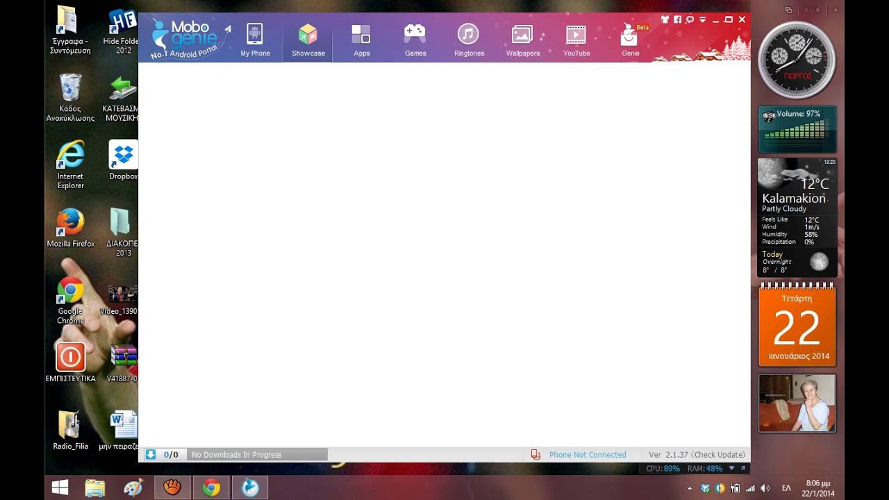
Task: Click the Mobogenie logo
Action: point(189,38)
